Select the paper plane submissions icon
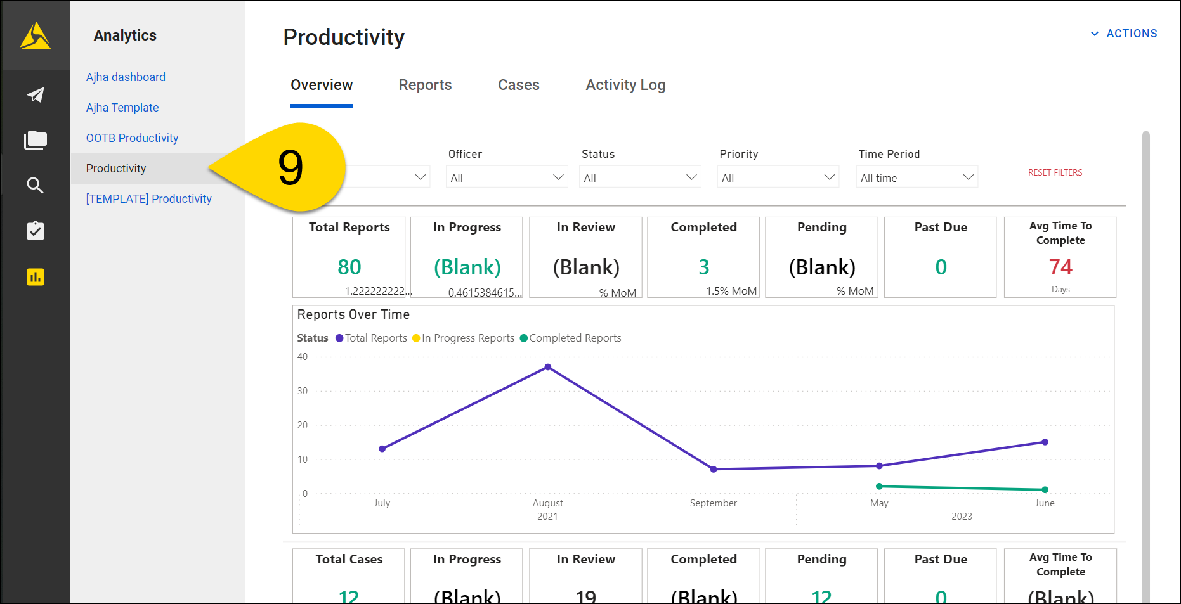The image size is (1181, 604). (35, 95)
